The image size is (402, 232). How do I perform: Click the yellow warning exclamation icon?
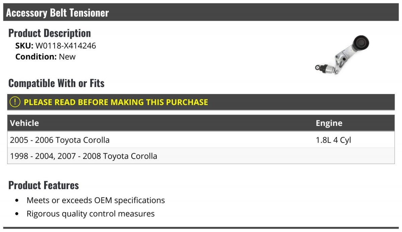pos(15,102)
